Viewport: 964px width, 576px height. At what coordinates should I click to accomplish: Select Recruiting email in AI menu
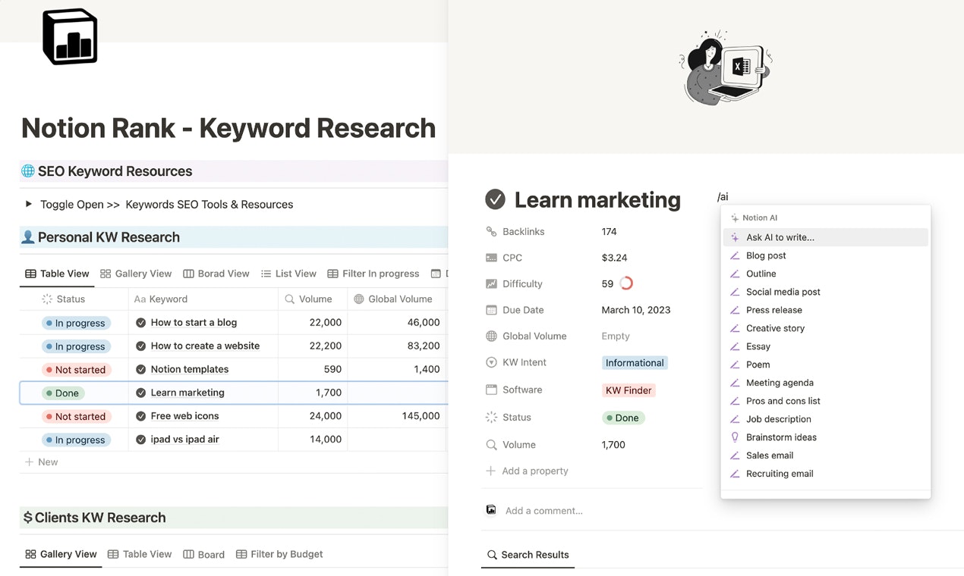pyautogui.click(x=825, y=474)
